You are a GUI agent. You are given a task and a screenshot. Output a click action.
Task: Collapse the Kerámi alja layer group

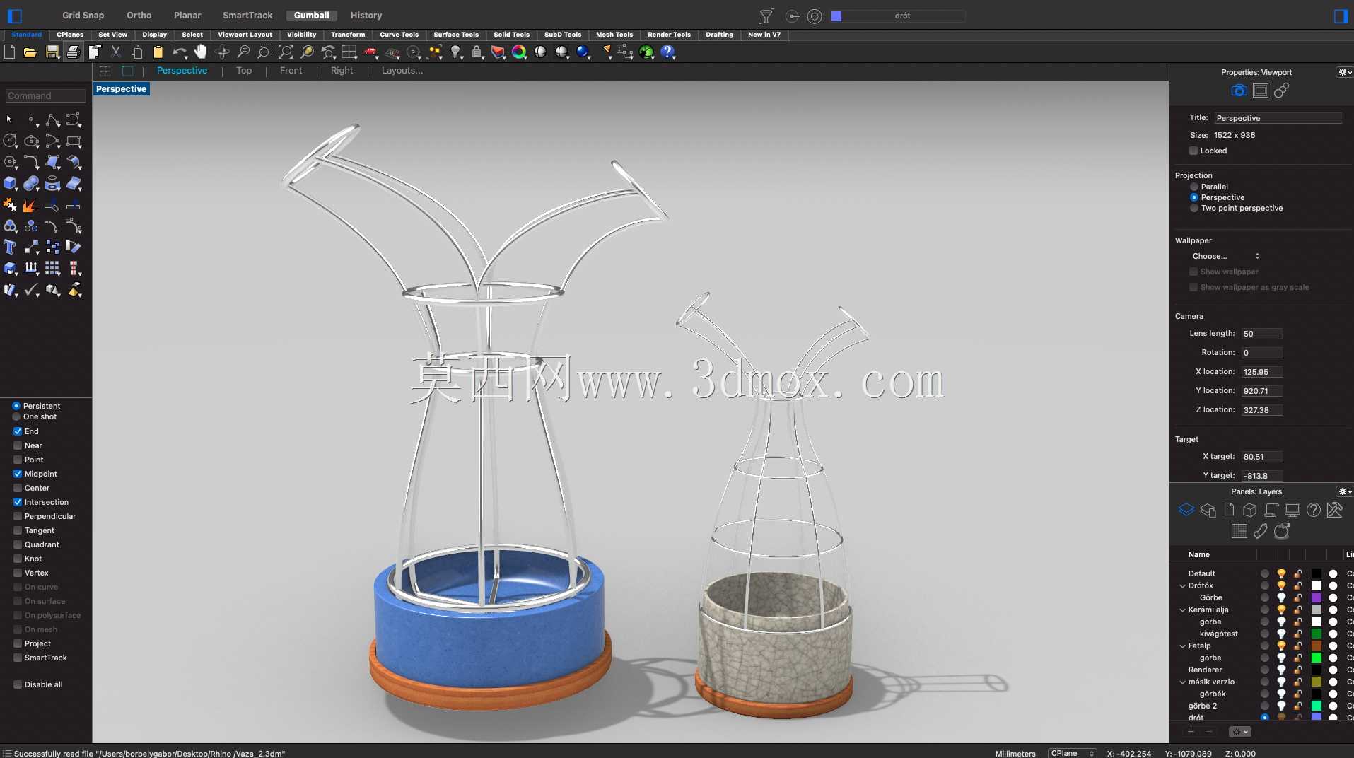[1182, 610]
